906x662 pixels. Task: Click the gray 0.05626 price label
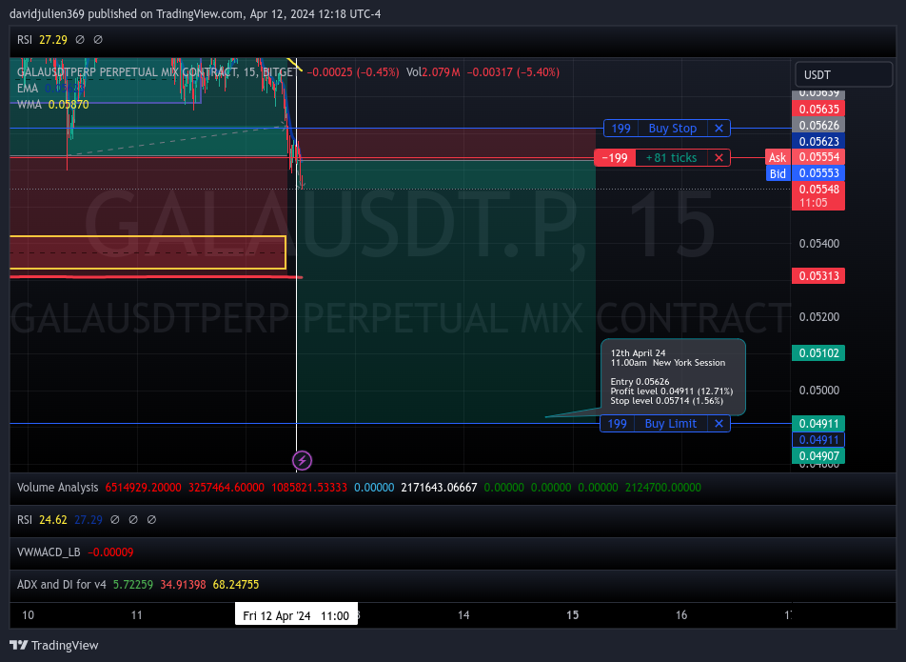[x=818, y=126]
